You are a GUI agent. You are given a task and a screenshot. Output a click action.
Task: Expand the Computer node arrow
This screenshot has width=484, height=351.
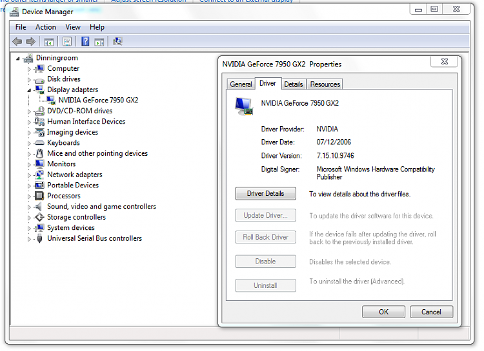pyautogui.click(x=29, y=69)
